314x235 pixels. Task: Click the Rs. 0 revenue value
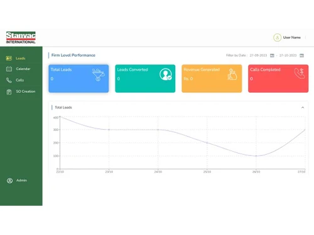pyautogui.click(x=188, y=79)
